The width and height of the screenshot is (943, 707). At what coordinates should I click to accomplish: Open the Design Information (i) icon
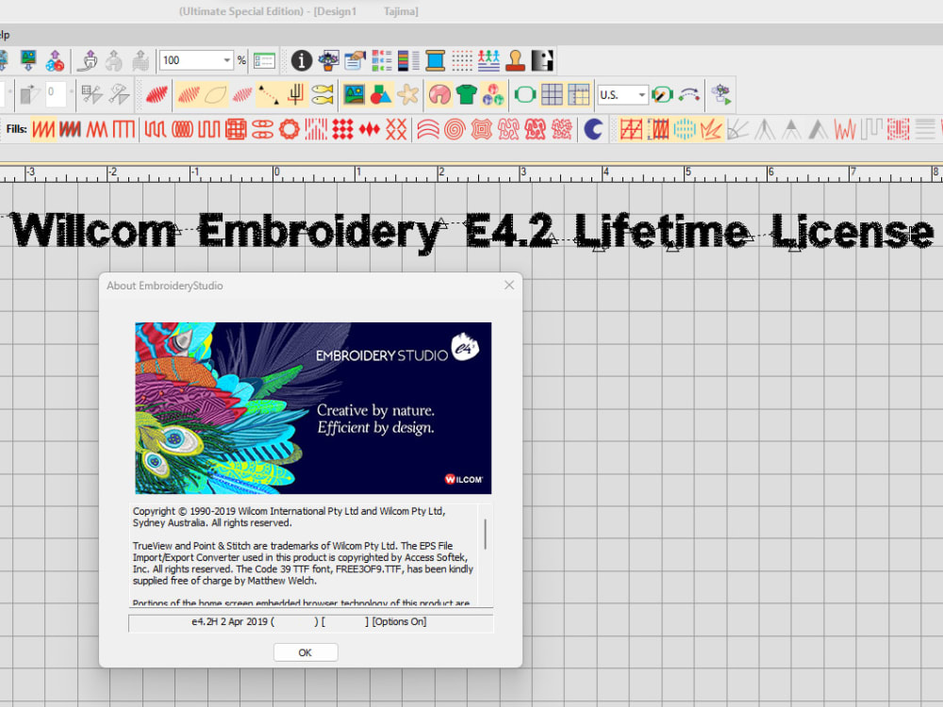click(302, 60)
